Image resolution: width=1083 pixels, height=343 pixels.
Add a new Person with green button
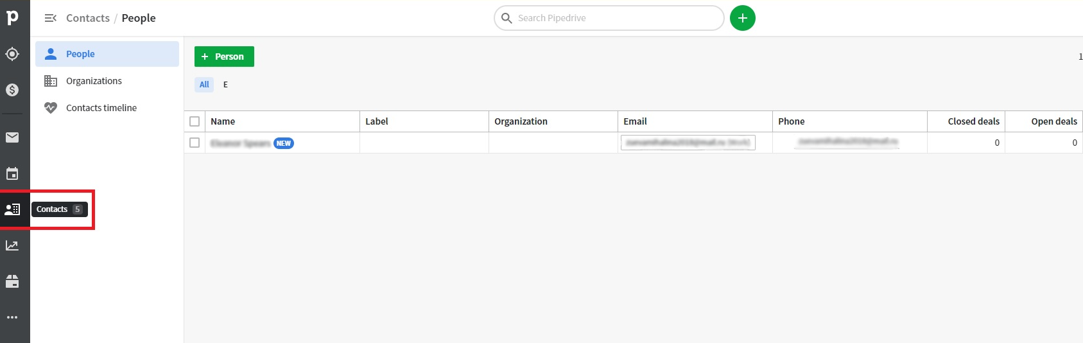tap(224, 57)
